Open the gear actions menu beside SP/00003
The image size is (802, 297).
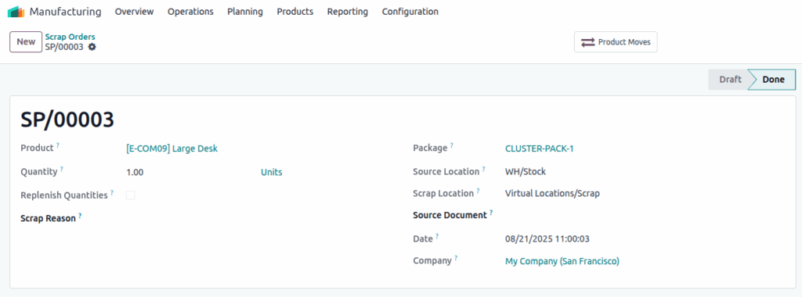click(92, 47)
